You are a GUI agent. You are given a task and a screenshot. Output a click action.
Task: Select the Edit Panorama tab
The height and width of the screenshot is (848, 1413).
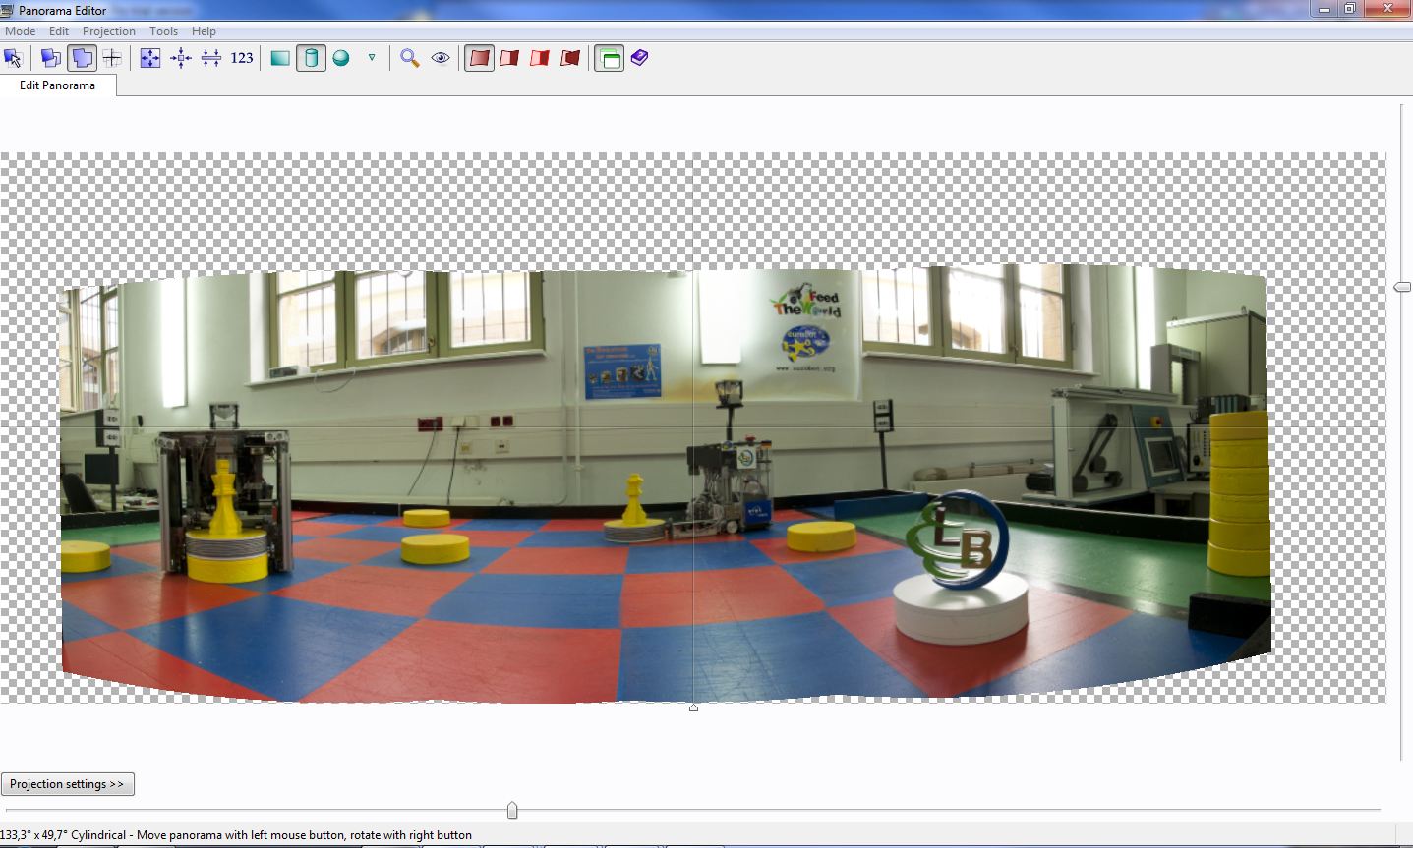[57, 85]
